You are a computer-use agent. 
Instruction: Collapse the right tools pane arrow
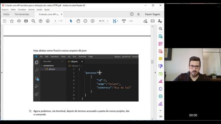(x=161, y=116)
